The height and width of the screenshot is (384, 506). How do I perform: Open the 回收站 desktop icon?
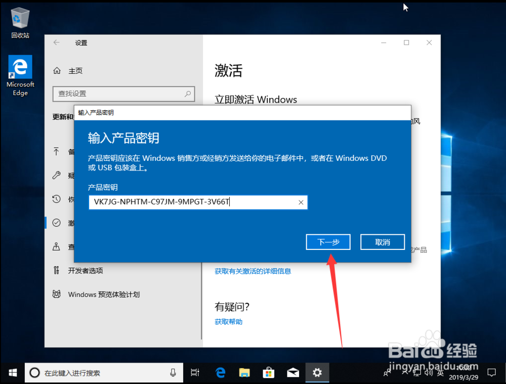click(x=20, y=23)
